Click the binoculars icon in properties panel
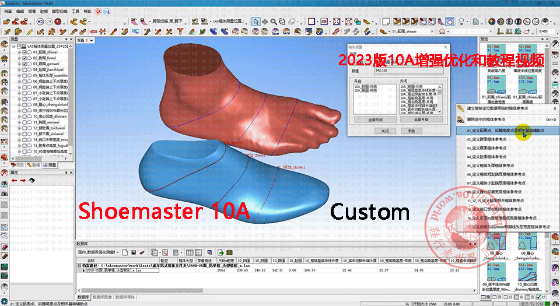Image resolution: width=560 pixels, height=306 pixels. pos(32,180)
